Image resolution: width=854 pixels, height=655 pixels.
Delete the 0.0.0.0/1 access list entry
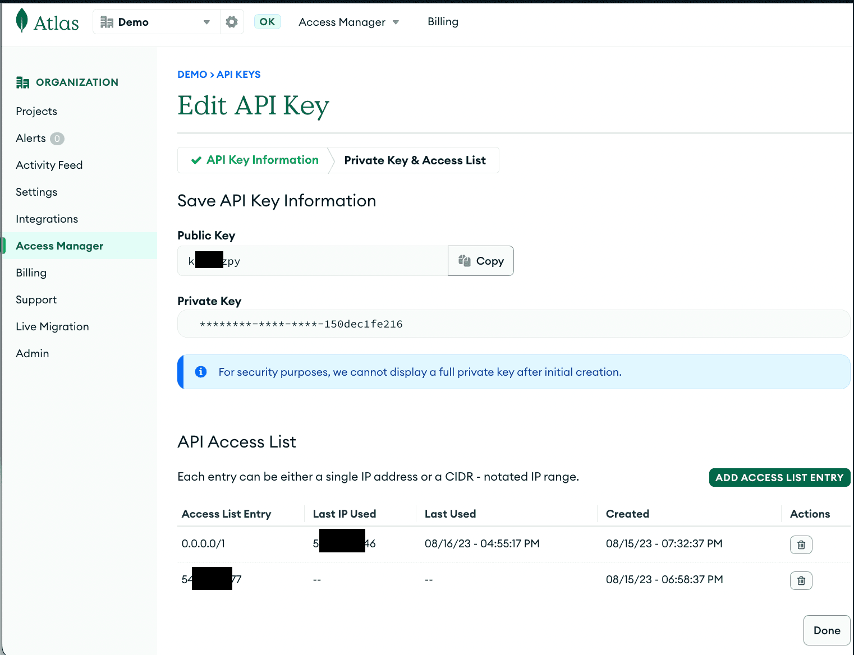[801, 545]
